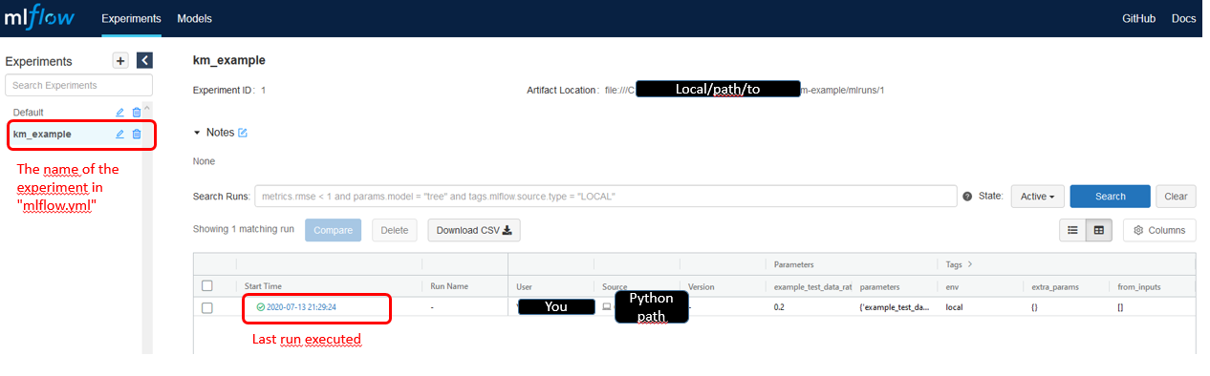This screenshot has height=376, width=1210.
Task: Open the GitHub link
Action: coord(1138,18)
